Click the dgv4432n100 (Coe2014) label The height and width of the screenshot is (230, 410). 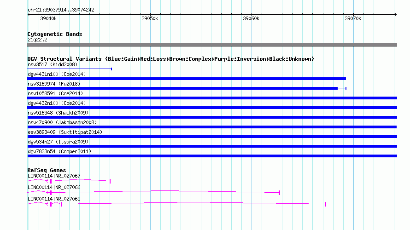click(x=57, y=103)
